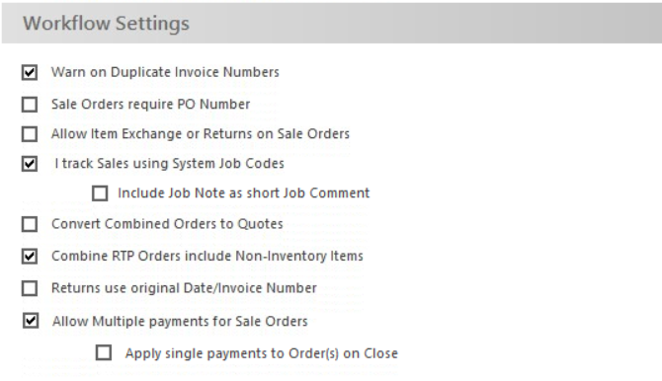Enable Sale Orders require PO Number checkbox
Image resolution: width=662 pixels, height=381 pixels.
30,105
